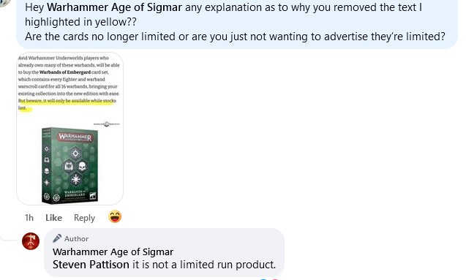Open the Steven Pattison mention in the reply
This screenshot has height=280, width=466.
[91, 265]
